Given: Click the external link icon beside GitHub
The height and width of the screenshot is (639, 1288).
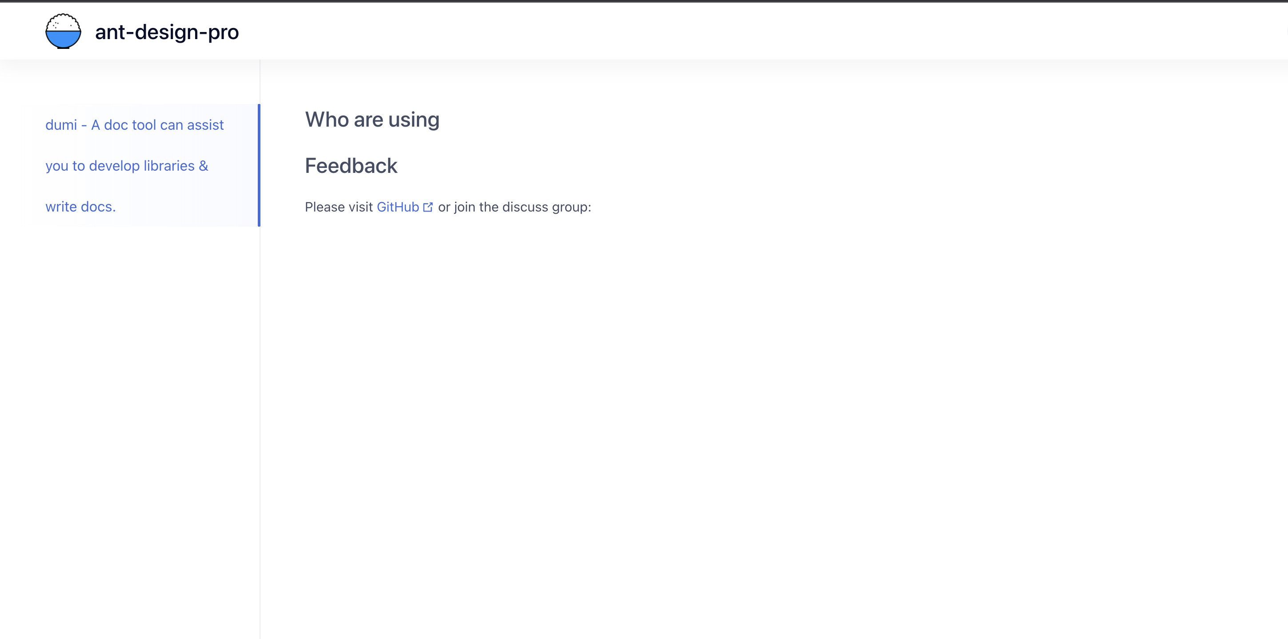Looking at the screenshot, I should [x=428, y=207].
